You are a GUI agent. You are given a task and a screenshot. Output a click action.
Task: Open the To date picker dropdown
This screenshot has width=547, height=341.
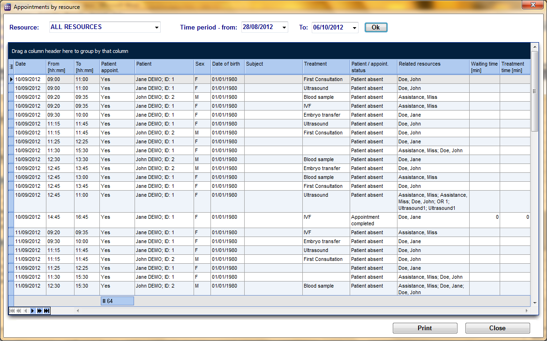[354, 28]
